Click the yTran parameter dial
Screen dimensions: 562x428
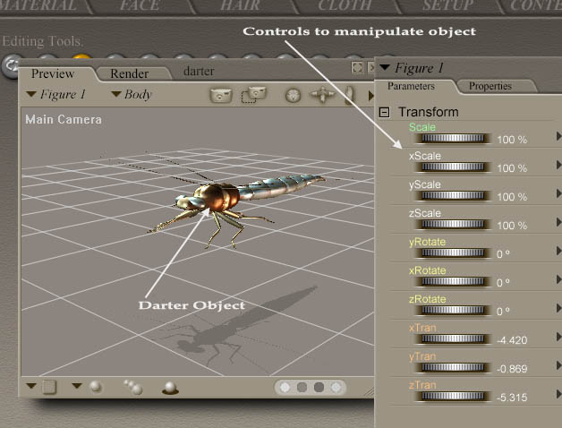point(453,368)
